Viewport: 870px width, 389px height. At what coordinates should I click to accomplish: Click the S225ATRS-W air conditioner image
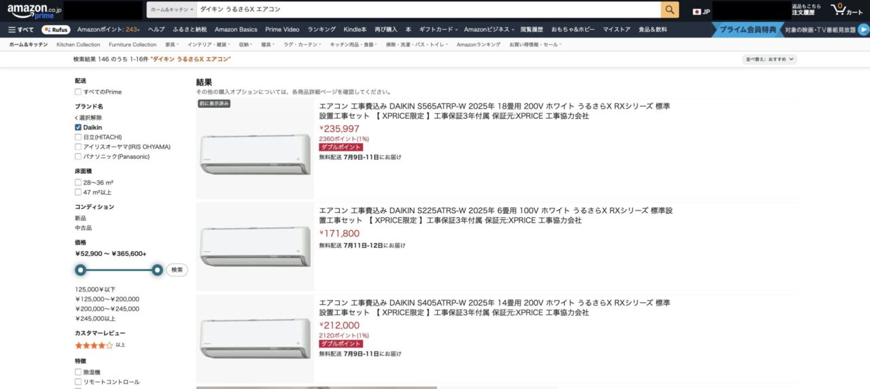[x=255, y=246]
